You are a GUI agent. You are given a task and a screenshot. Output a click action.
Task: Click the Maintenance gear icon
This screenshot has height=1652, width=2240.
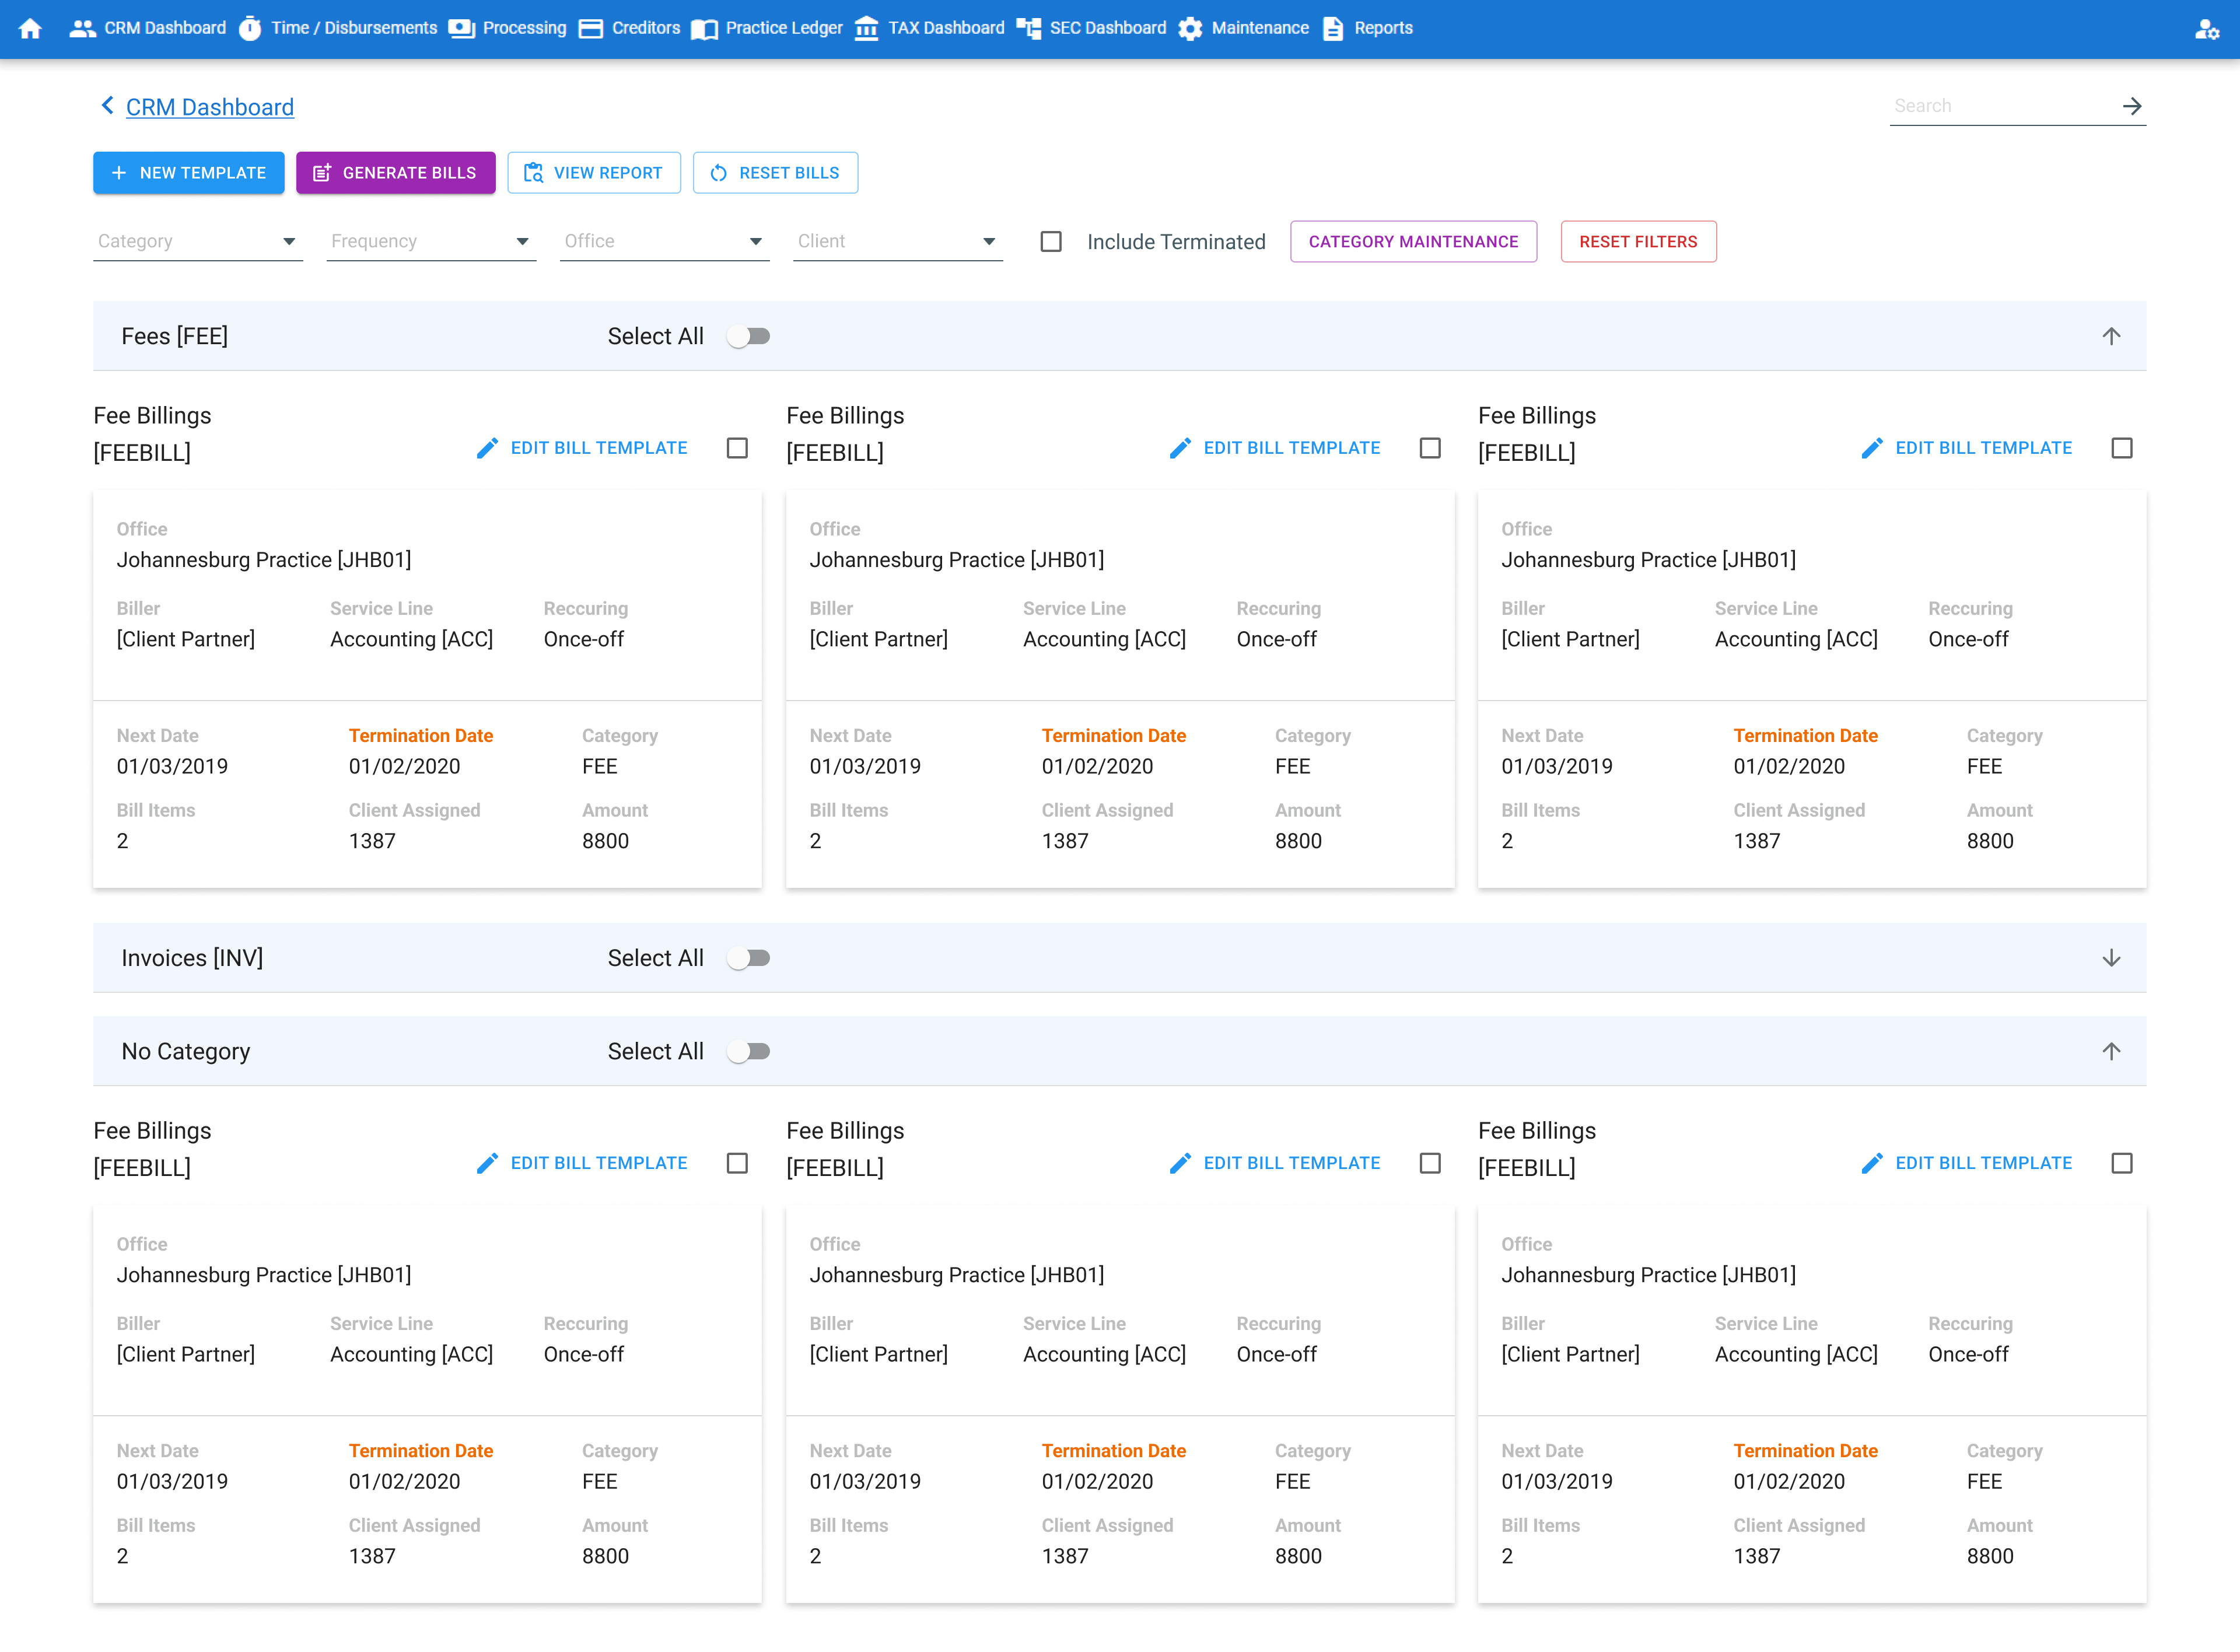pyautogui.click(x=1190, y=29)
